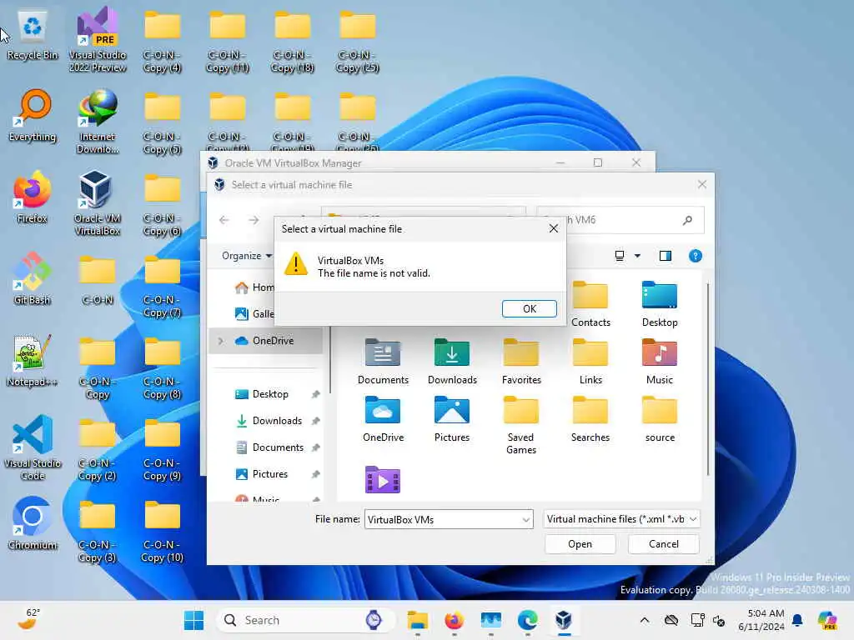Viewport: 854px width, 640px height.
Task: Click the Open button in file dialog
Action: click(580, 543)
